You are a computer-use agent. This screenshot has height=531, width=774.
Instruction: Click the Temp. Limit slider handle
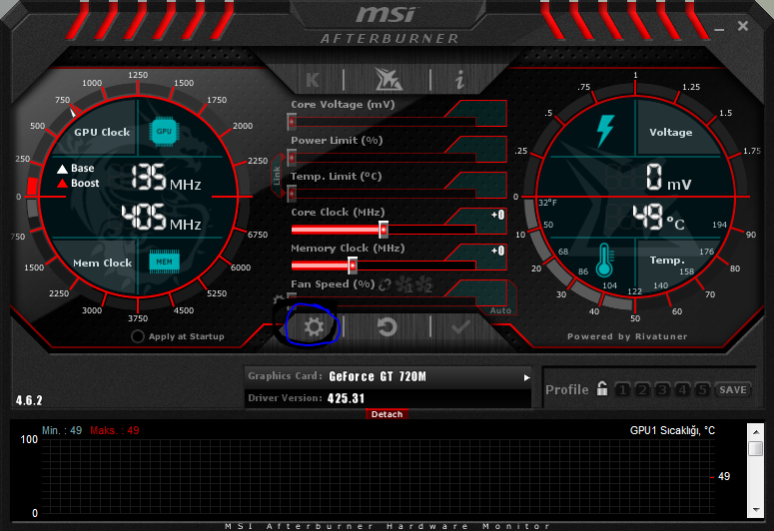tap(292, 194)
